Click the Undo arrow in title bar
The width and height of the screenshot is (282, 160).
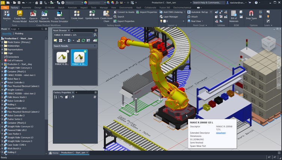point(24,3)
